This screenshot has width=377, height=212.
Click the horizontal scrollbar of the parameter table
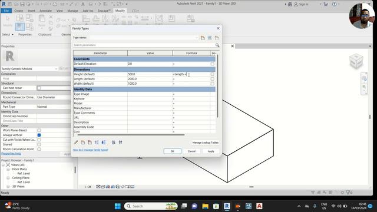pos(131,135)
